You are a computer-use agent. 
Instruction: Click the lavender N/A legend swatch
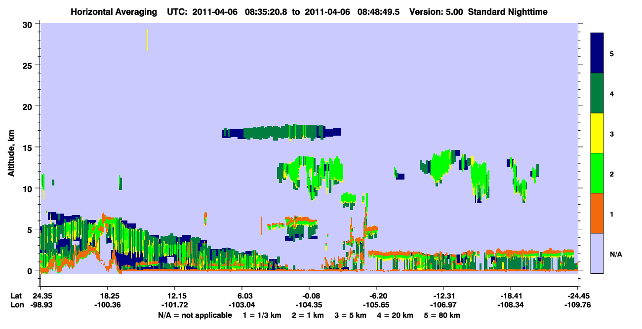click(597, 253)
